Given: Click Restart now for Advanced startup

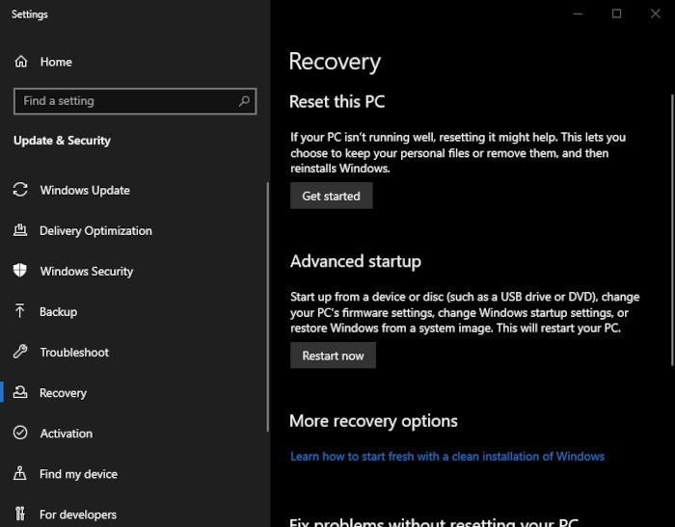Looking at the screenshot, I should pyautogui.click(x=333, y=356).
